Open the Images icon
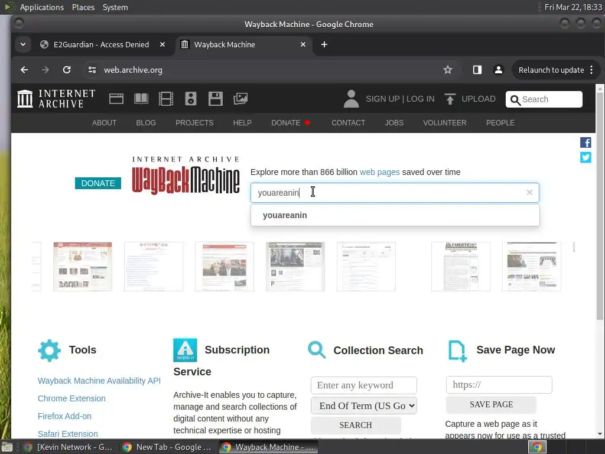 coord(240,99)
